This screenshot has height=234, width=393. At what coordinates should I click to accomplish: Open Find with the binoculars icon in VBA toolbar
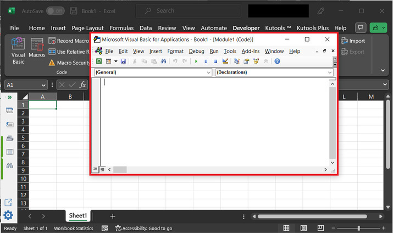(163, 61)
